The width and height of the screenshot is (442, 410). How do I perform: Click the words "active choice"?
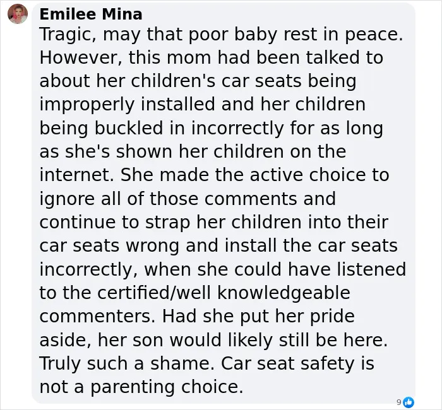308,175
